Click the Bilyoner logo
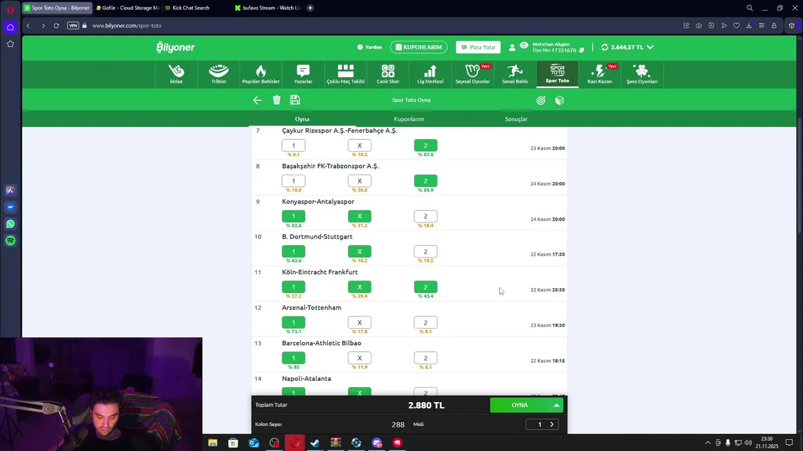803x451 pixels. coord(176,47)
